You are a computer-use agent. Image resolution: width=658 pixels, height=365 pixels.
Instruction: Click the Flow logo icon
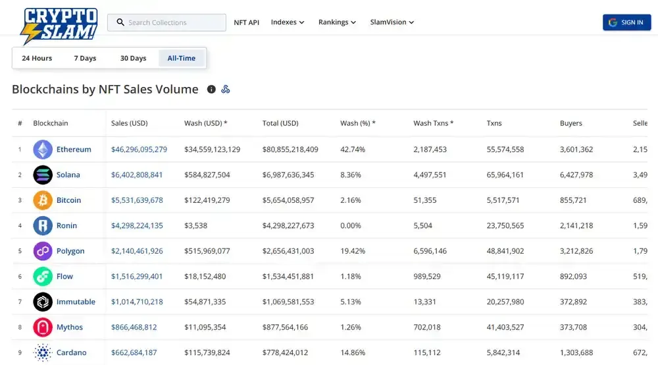tap(43, 276)
